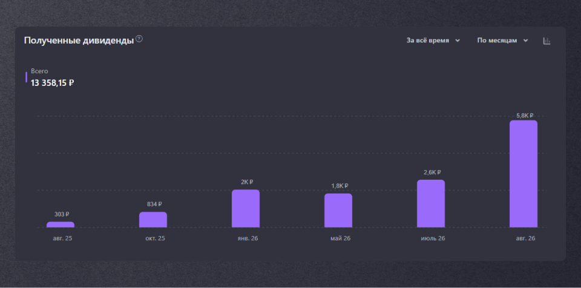Click the 'авг. 26' axis label
Image resolution: width=581 pixels, height=288 pixels.
526,238
